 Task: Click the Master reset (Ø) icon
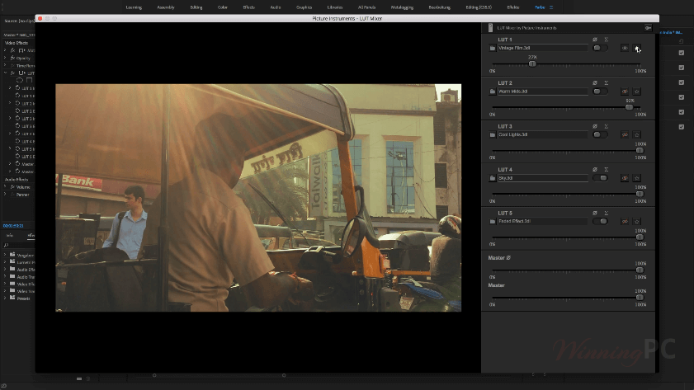(508, 258)
